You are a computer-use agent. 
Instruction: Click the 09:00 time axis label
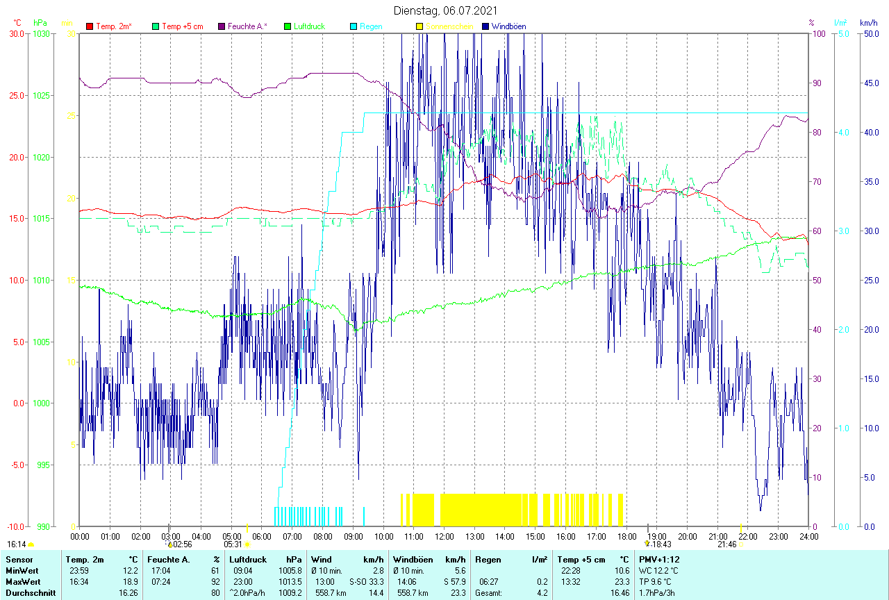coord(354,536)
